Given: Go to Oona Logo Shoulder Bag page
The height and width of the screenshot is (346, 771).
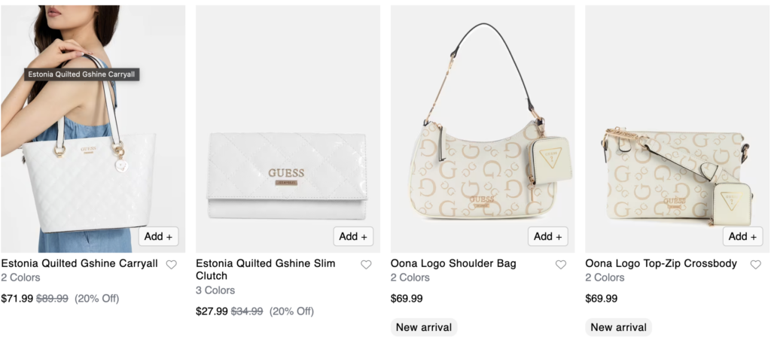Looking at the screenshot, I should pyautogui.click(x=453, y=264).
